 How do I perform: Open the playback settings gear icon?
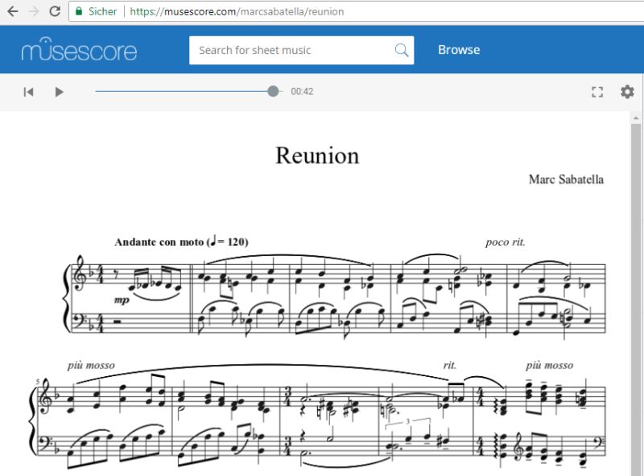point(627,92)
